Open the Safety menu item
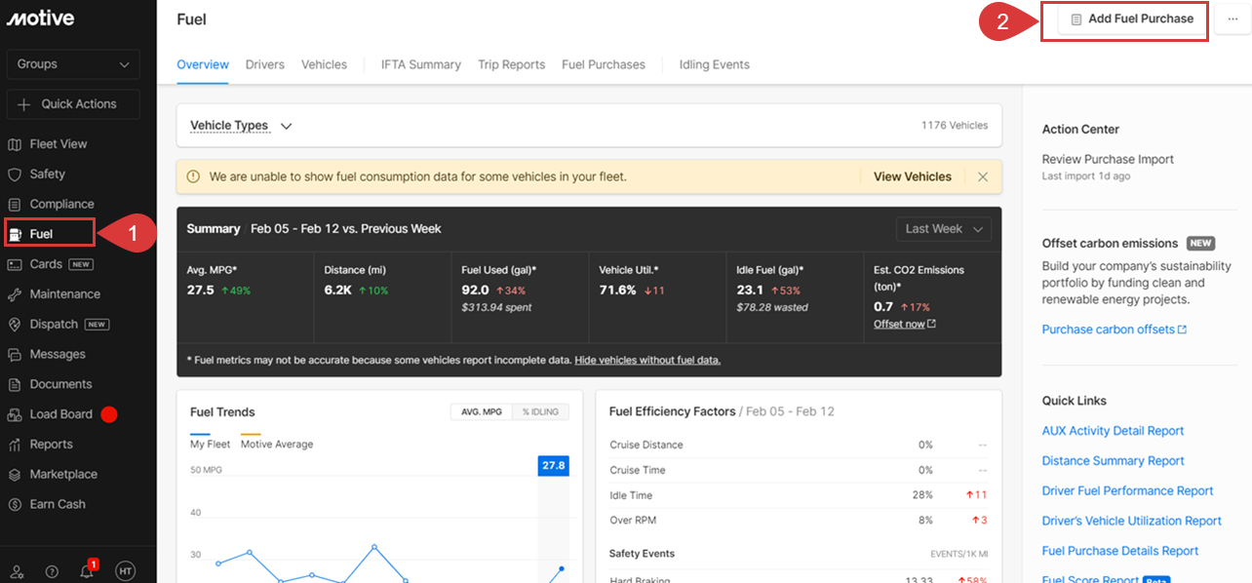 coord(47,175)
